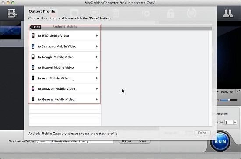Image resolution: width=241 pixels, height=159 pixels.
Task: Select the Huawei phone icon
Action: click(x=33, y=67)
